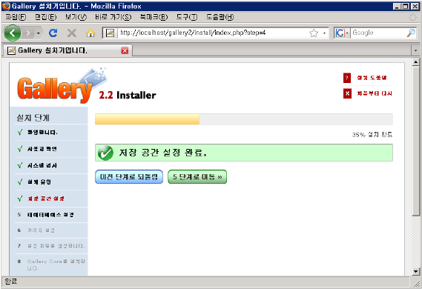Click the 5 단계로 이동 button
Screen dimensions: 422x289
point(197,177)
